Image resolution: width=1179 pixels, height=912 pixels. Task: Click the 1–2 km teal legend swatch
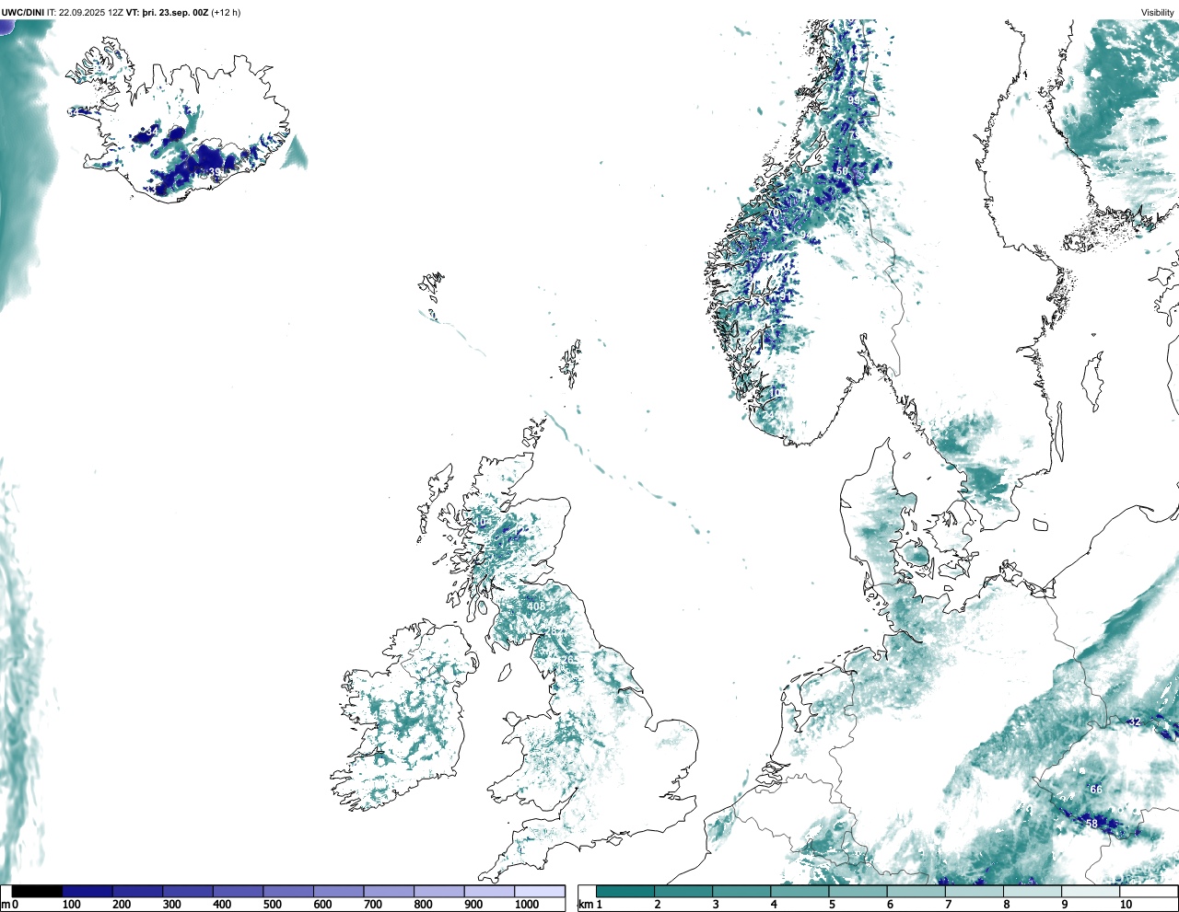point(625,891)
